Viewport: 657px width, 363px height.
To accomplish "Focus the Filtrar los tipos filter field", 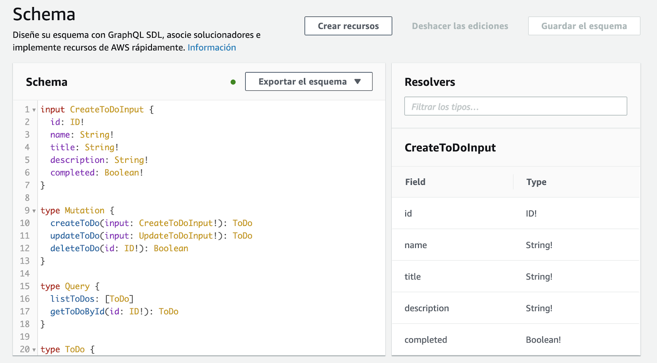I will click(x=515, y=106).
